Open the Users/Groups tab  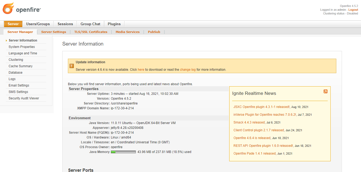pos(38,24)
